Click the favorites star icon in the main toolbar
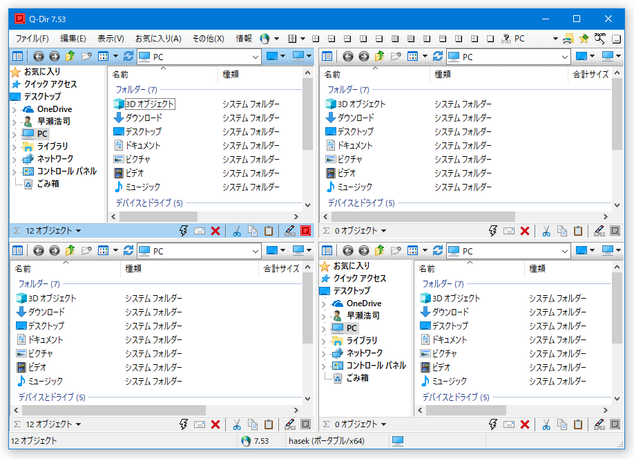634x459 pixels. 584,39
